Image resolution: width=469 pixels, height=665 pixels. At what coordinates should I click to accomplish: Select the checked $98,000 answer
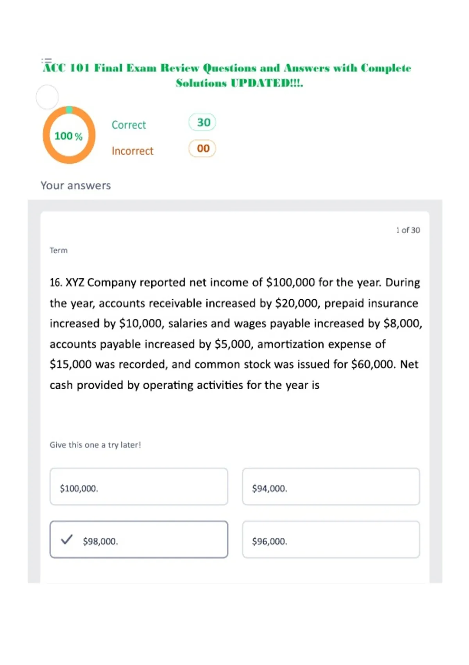tap(139, 539)
